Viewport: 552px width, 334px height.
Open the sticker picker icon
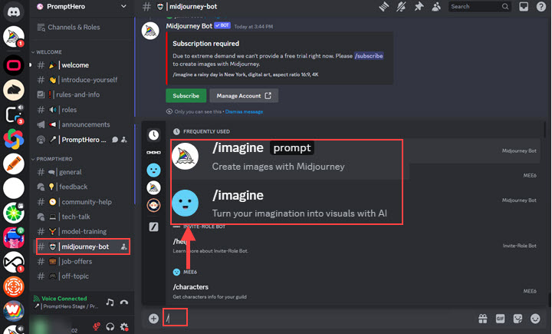tap(517, 319)
